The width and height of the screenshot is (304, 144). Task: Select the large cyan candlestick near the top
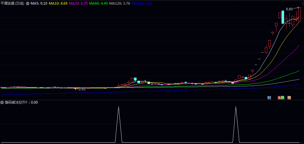click(x=283, y=17)
